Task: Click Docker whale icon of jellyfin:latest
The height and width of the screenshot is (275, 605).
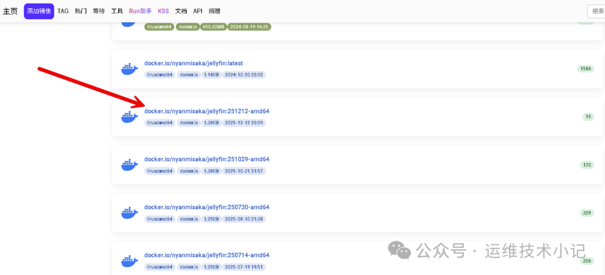Action: pyautogui.click(x=129, y=69)
